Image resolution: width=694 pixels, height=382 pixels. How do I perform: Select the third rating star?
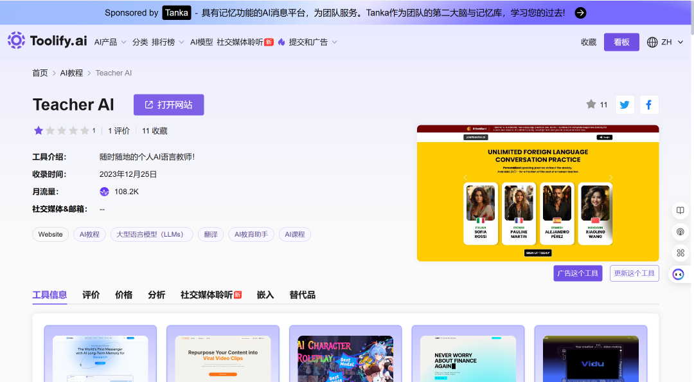coord(62,131)
